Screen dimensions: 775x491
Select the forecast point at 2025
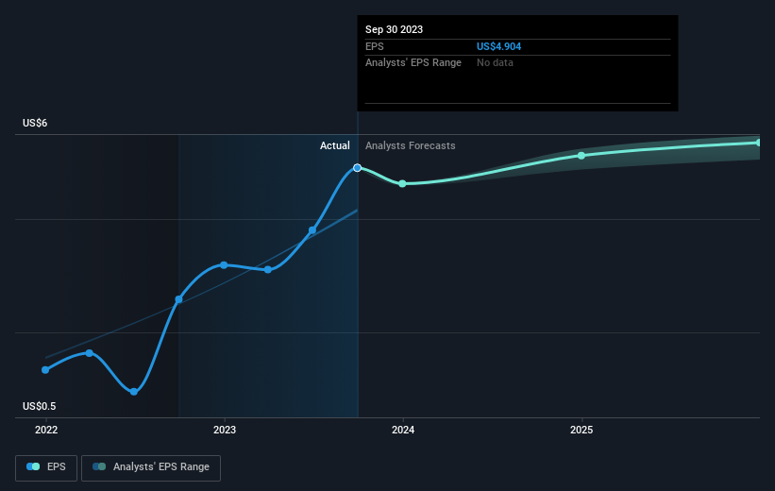click(581, 156)
